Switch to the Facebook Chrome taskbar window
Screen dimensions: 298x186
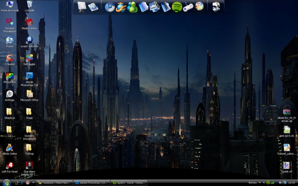click(x=55, y=182)
